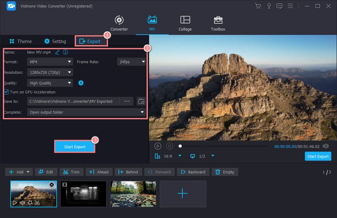Screen dimensions: 337x218
Task: Expand the Format MP4 dropdown
Action: point(50,62)
